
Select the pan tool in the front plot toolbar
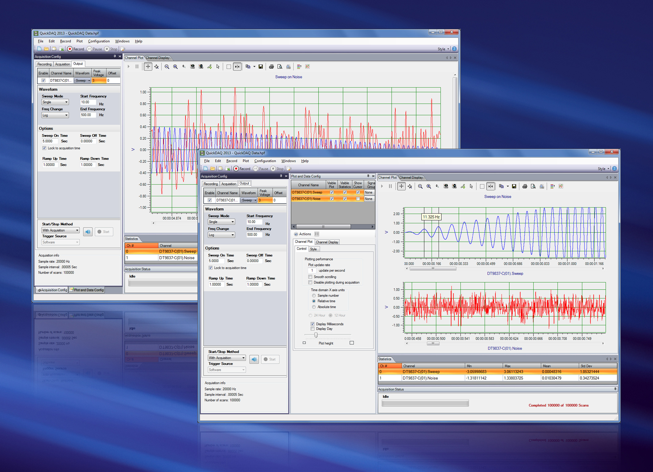point(401,186)
